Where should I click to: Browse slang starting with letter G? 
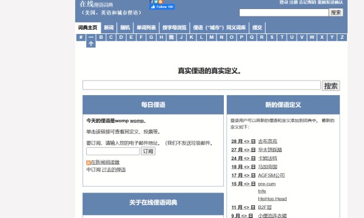click(151, 38)
